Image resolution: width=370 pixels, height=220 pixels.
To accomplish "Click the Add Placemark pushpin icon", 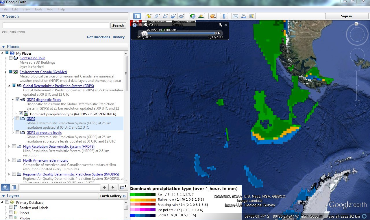I will pos(149,16).
